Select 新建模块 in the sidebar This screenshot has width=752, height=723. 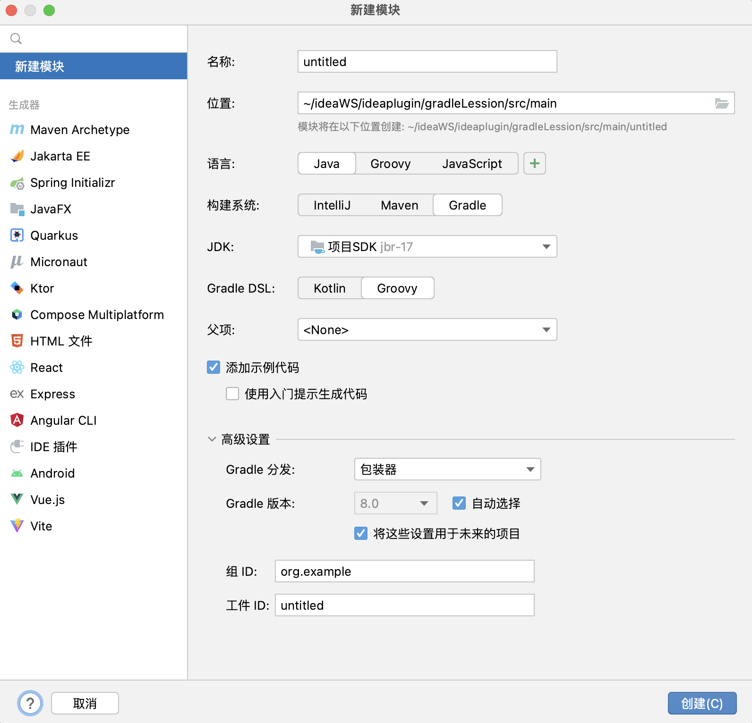94,66
